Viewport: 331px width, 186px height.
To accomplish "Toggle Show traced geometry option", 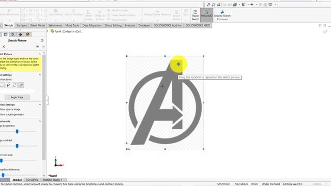I will tap(12, 115).
